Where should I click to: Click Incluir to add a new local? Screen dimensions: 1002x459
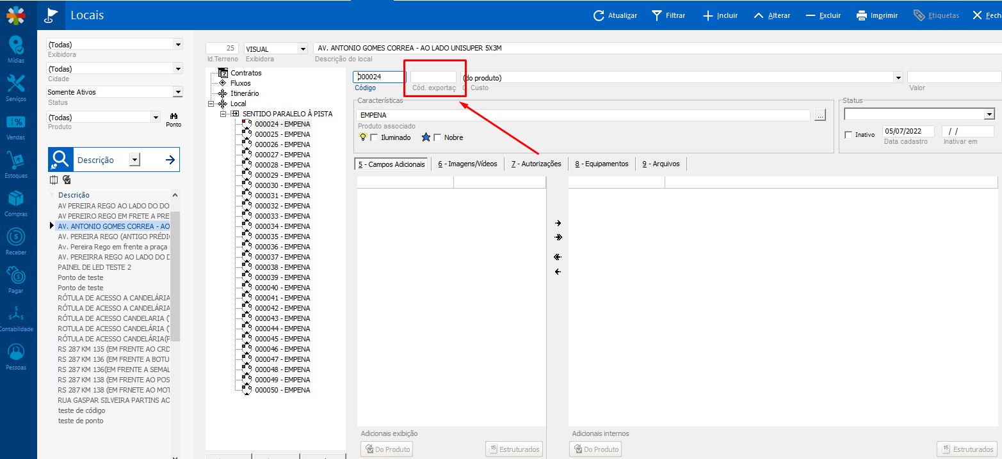(x=720, y=15)
